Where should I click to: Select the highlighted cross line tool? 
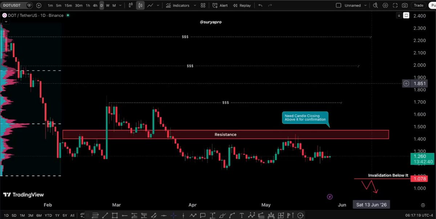pyautogui.click(x=173, y=215)
